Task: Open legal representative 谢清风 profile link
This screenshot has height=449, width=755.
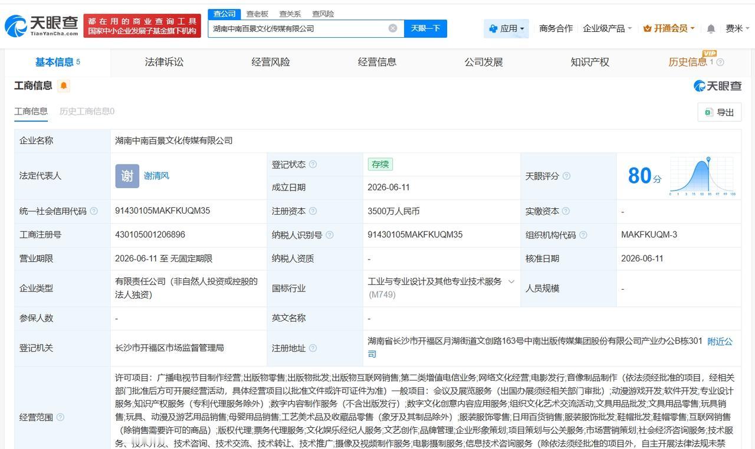Action: click(x=156, y=176)
